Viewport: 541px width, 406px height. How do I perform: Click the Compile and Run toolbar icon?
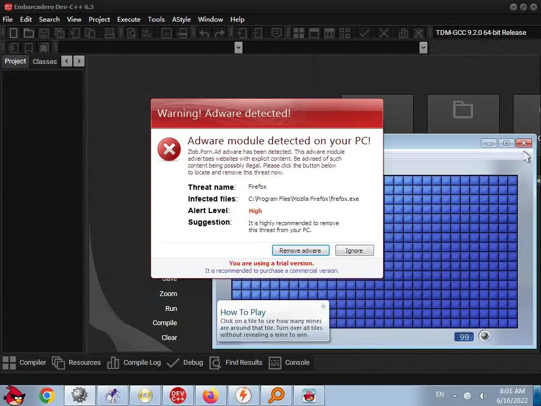(x=330, y=33)
